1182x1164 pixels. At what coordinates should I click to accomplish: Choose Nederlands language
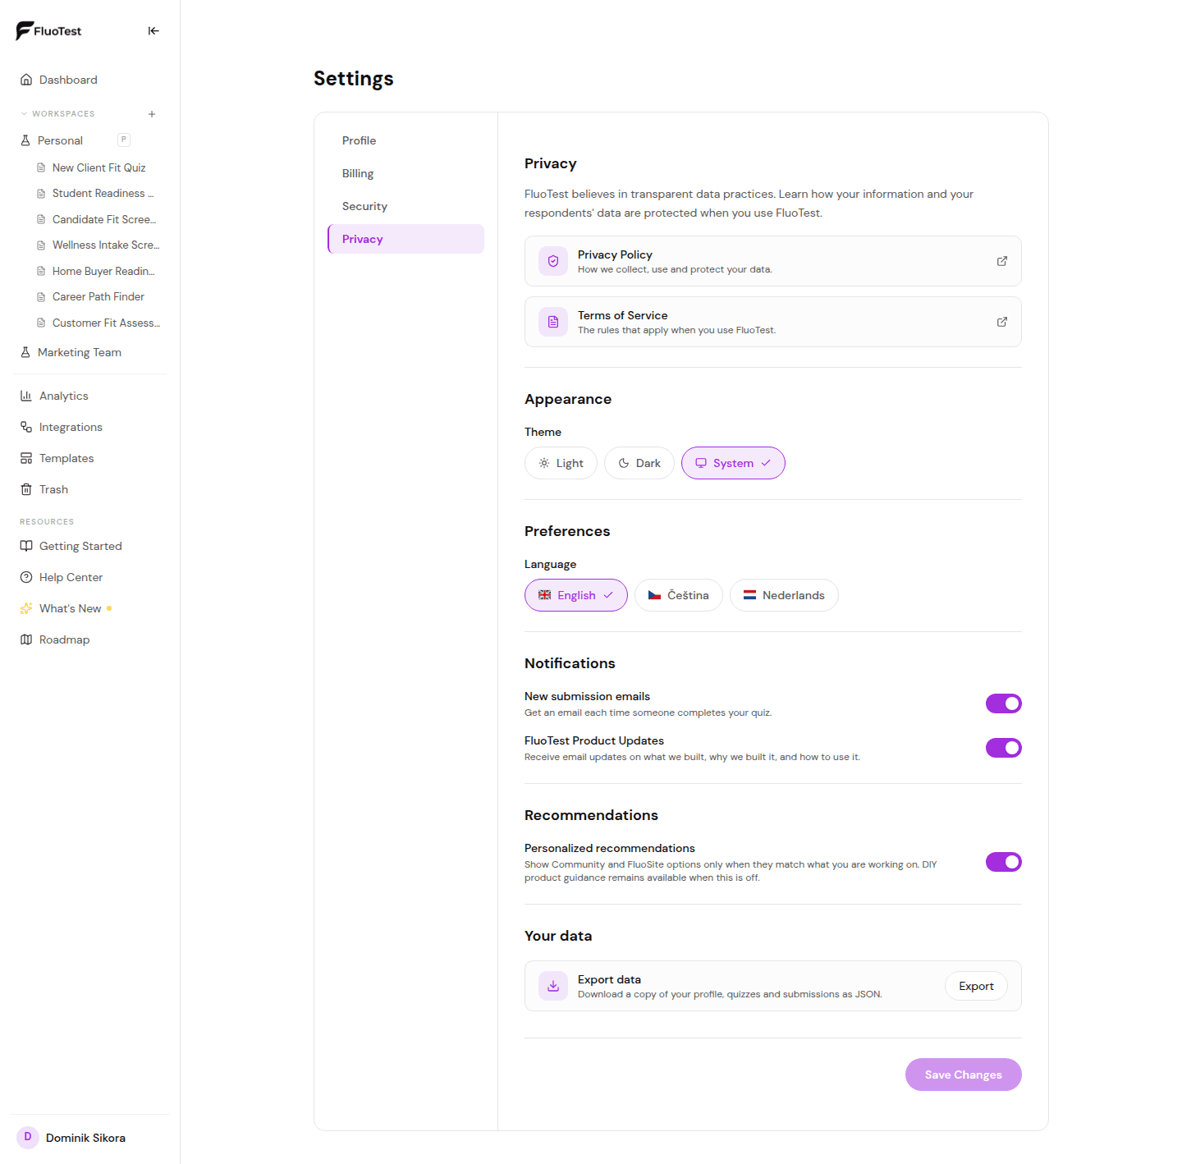point(784,595)
